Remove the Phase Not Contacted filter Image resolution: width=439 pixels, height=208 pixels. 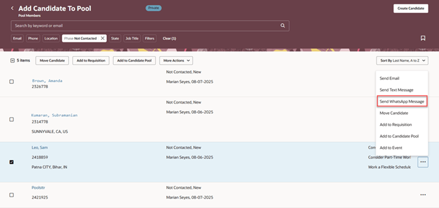pyautogui.click(x=102, y=38)
